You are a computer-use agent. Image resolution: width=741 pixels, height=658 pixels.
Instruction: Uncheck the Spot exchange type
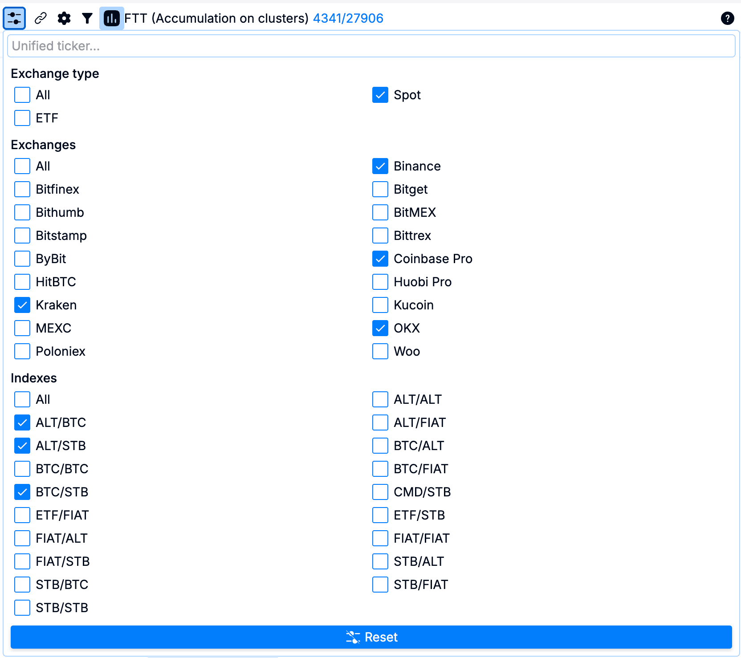click(x=380, y=95)
